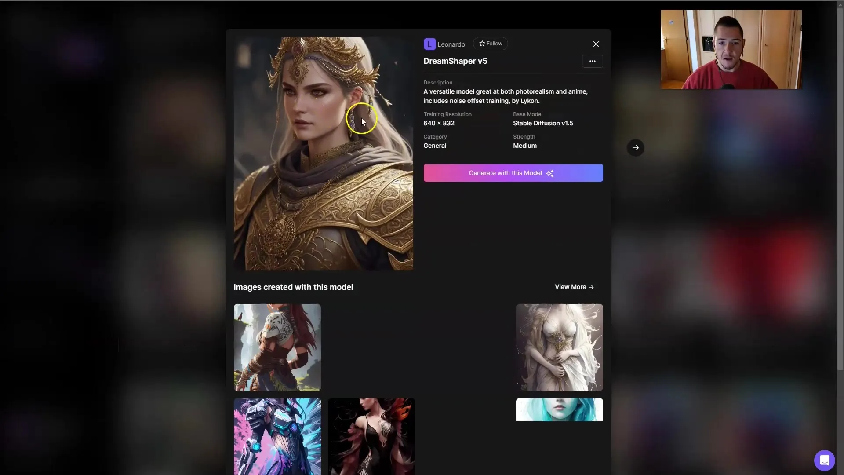Click the Base Model Stable Diffusion v1.5 label

[x=542, y=123]
